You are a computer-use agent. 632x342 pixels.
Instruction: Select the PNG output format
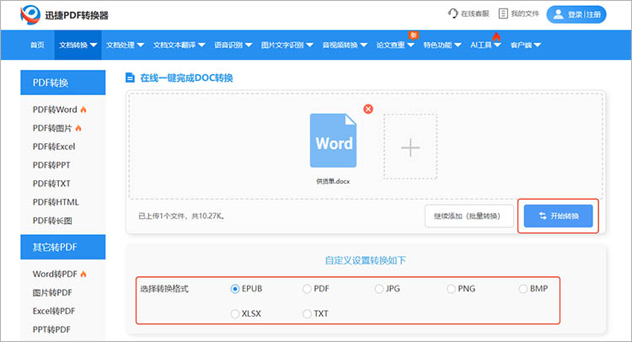tap(451, 289)
